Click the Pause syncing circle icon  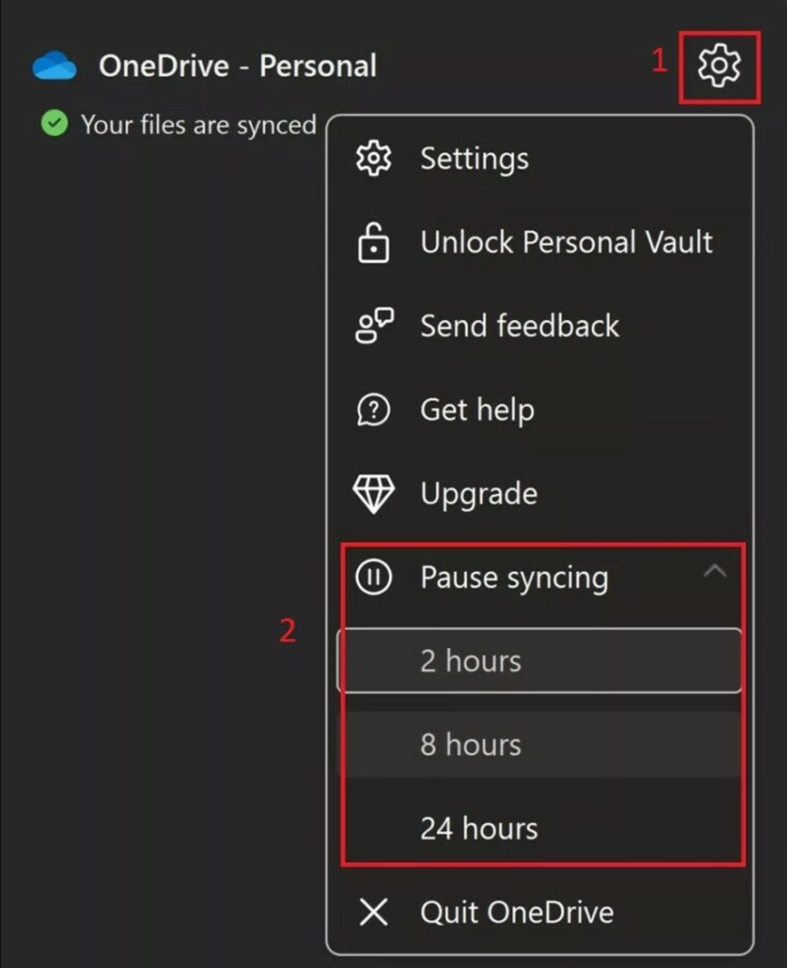click(x=374, y=576)
